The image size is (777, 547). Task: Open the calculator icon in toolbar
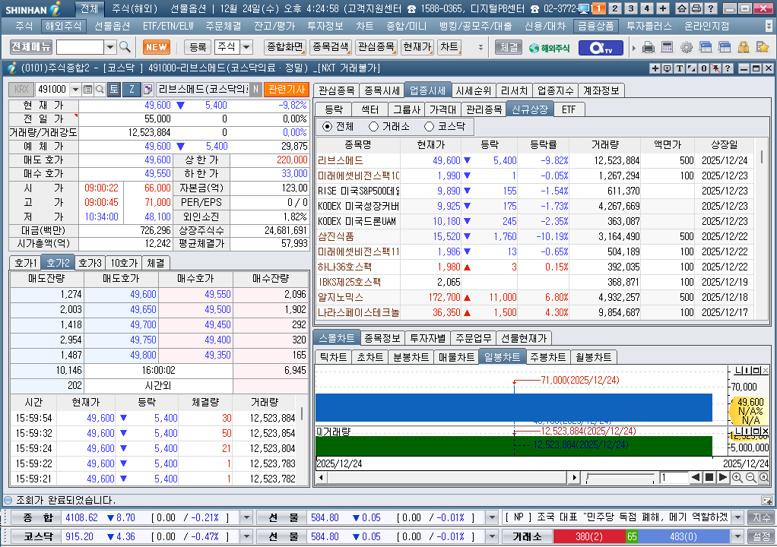point(667,48)
